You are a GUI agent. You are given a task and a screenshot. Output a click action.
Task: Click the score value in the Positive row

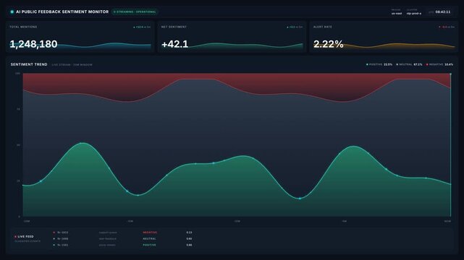click(189, 245)
